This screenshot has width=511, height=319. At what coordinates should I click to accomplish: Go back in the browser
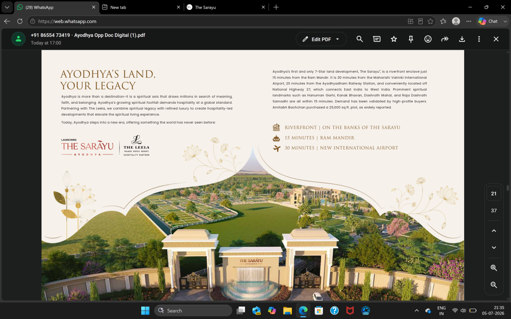[x=7, y=21]
